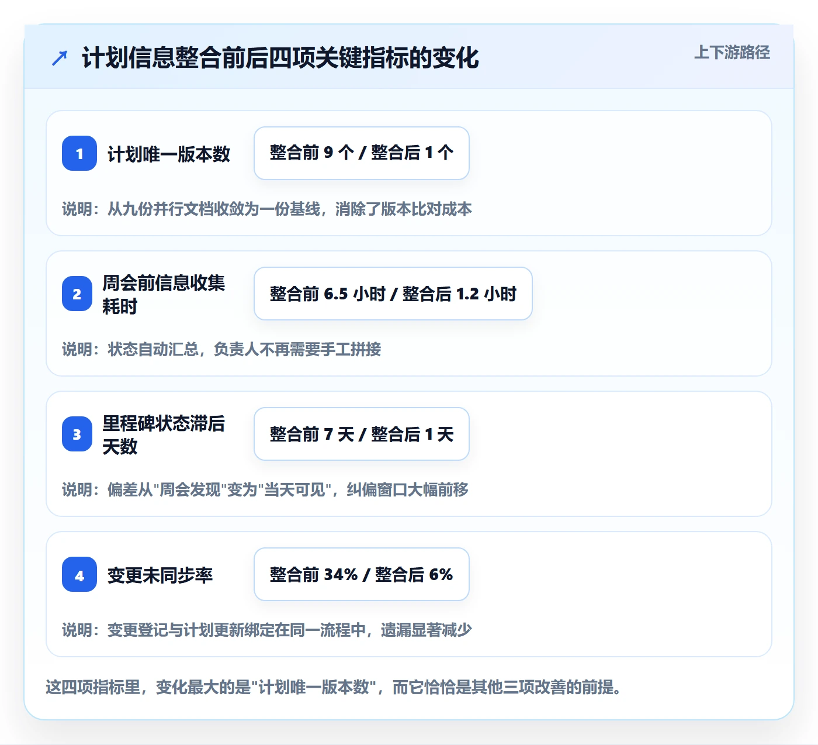Open the 上下游路径 label in the header
Image resolution: width=818 pixels, height=745 pixels.
(732, 53)
